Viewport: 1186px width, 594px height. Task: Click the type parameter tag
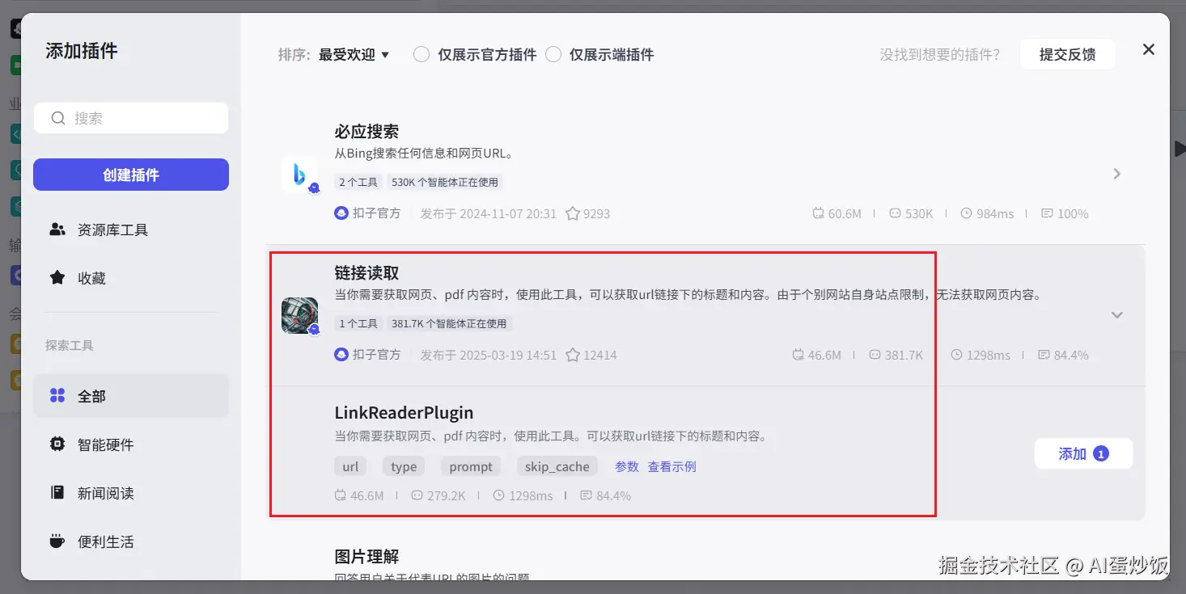404,466
